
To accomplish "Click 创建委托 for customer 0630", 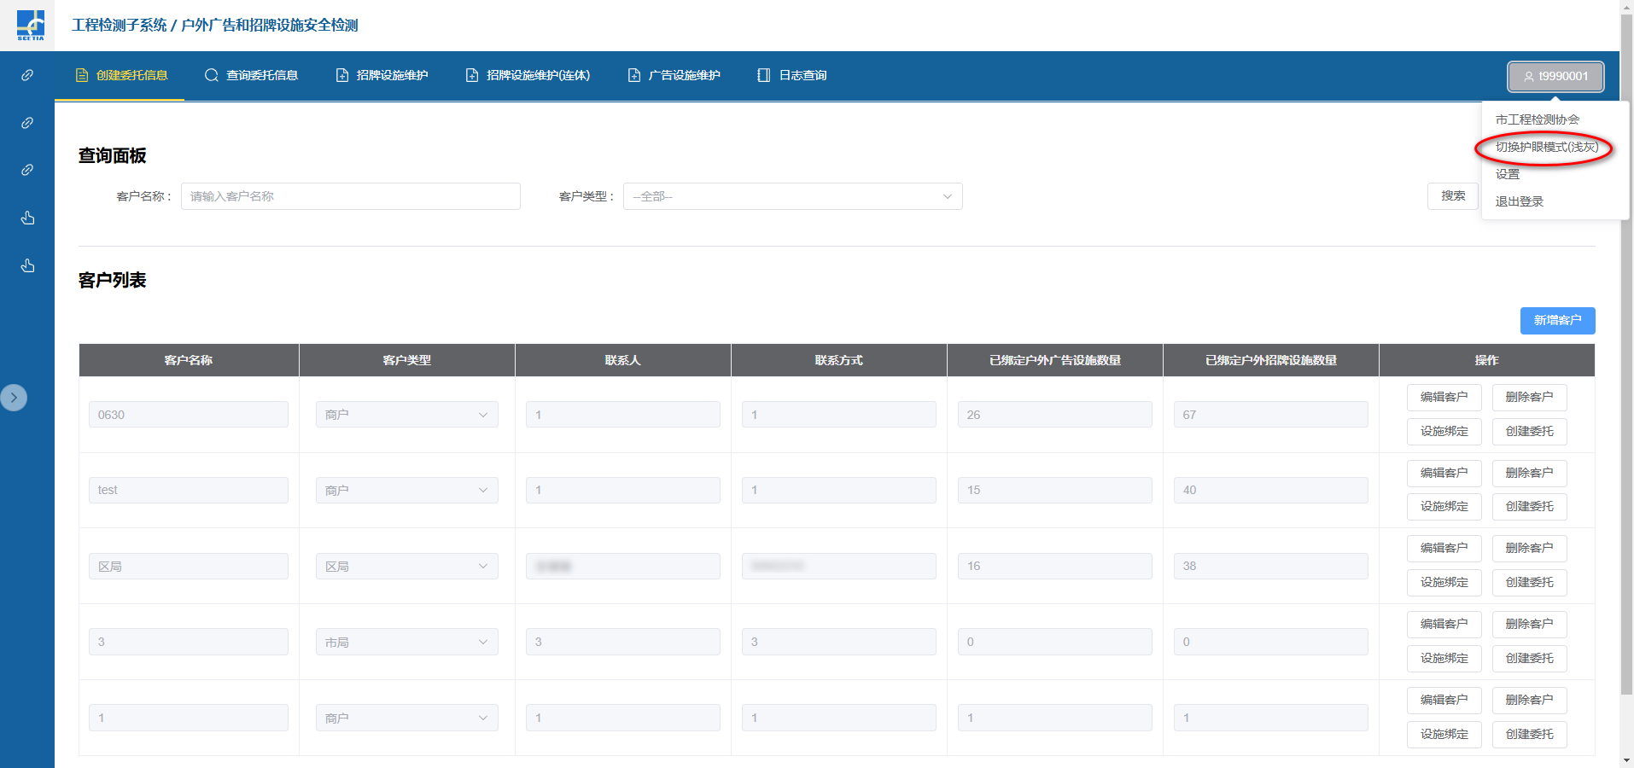I will pyautogui.click(x=1529, y=431).
